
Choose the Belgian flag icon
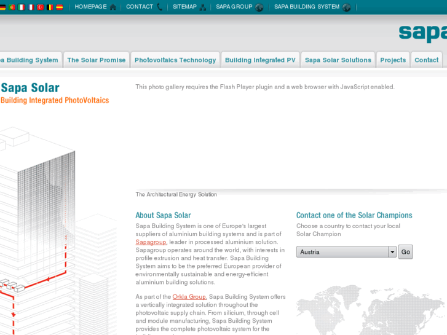tap(50, 7)
